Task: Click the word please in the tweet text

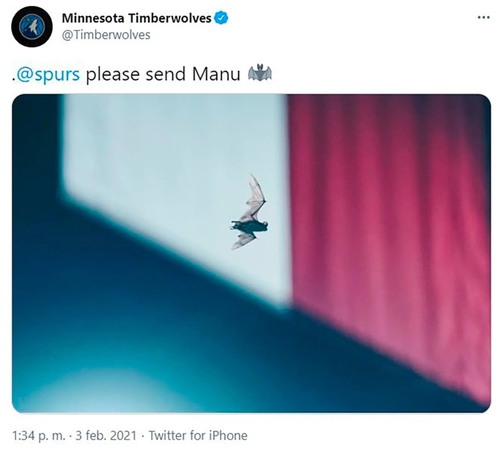Action: (113, 74)
